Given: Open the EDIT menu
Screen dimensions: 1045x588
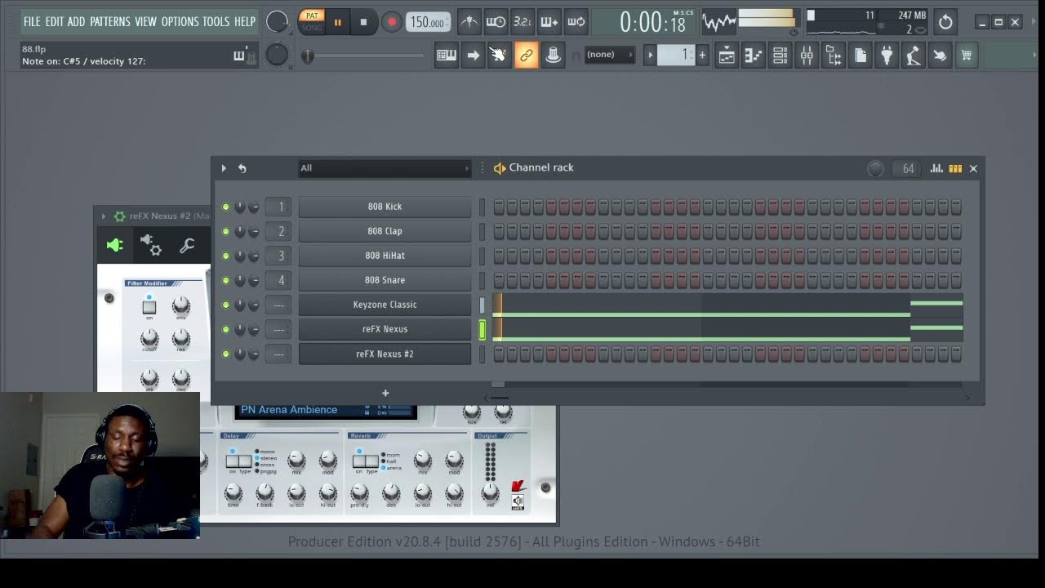Looking at the screenshot, I should pyautogui.click(x=55, y=21).
